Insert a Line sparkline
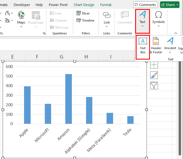Viewport: 183px width, 159px height. (x=55, y=13)
